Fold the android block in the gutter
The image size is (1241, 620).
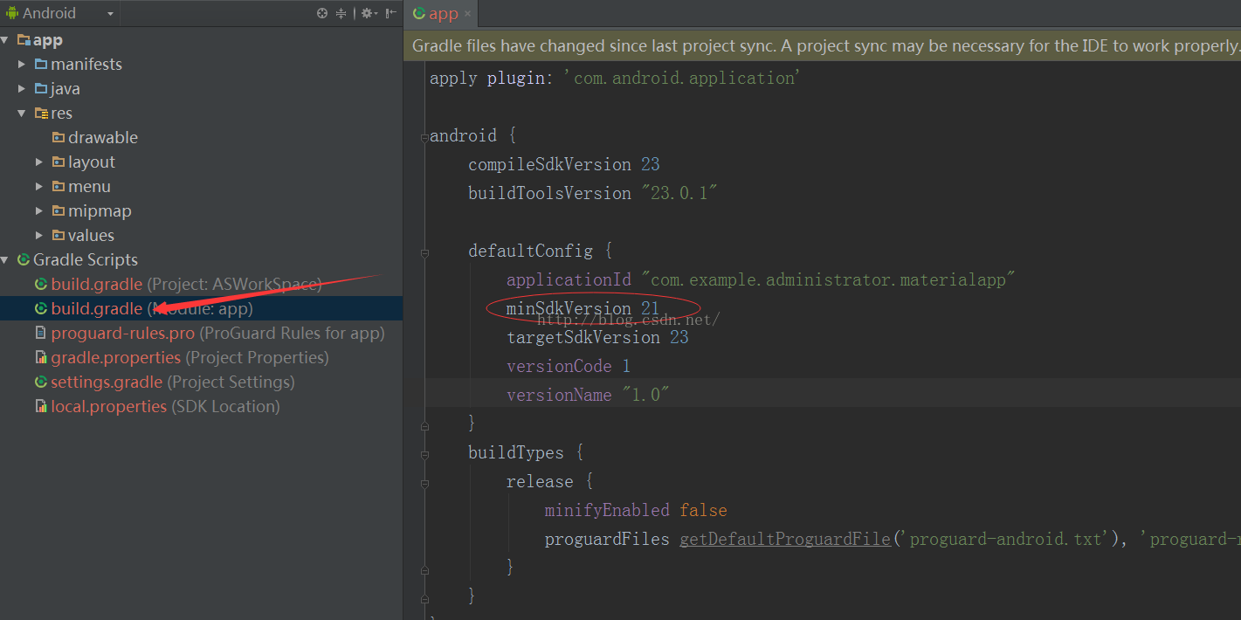tap(425, 136)
